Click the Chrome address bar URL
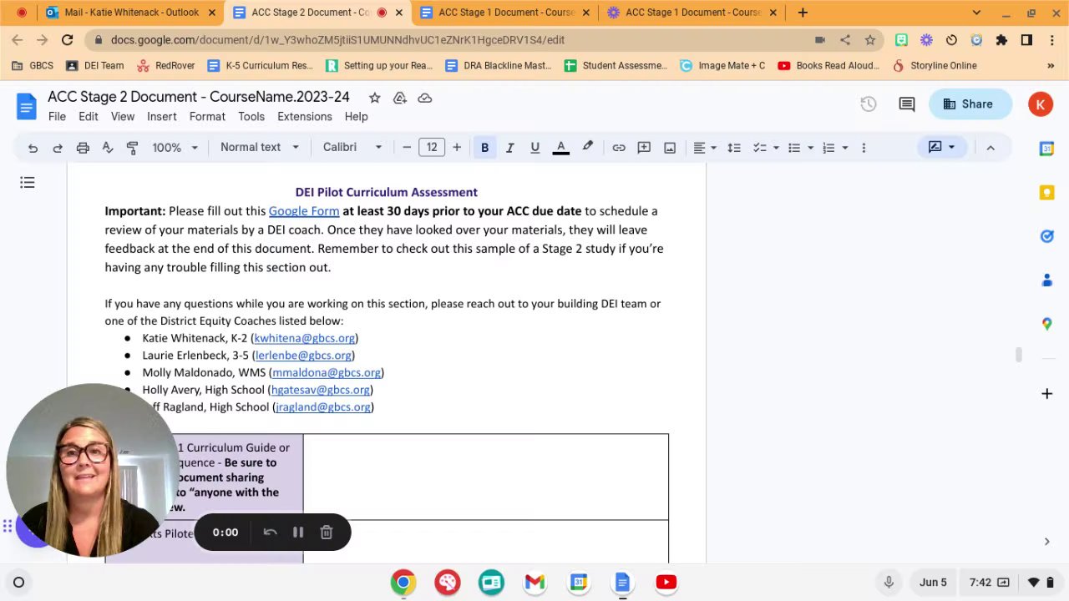The height and width of the screenshot is (601, 1069). pyautogui.click(x=337, y=40)
